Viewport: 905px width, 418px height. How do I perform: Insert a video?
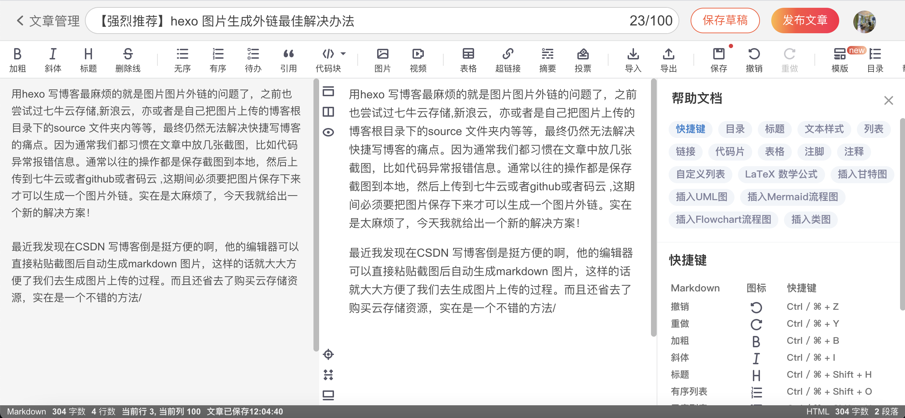(x=417, y=59)
